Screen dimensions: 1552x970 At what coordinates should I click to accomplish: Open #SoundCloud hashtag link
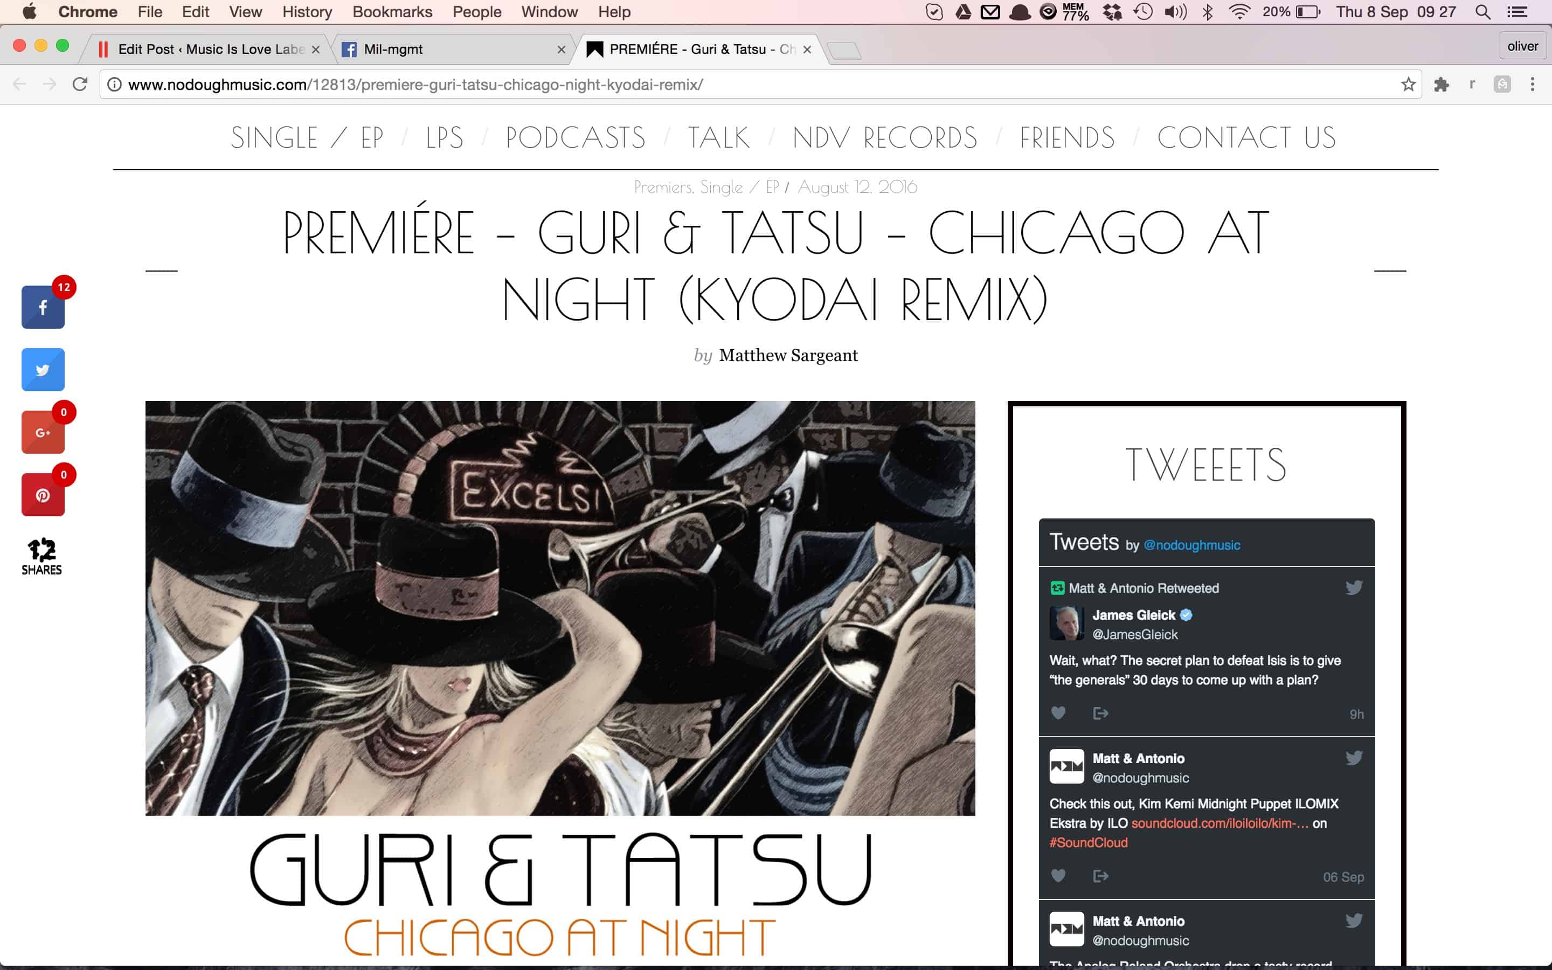point(1089,842)
